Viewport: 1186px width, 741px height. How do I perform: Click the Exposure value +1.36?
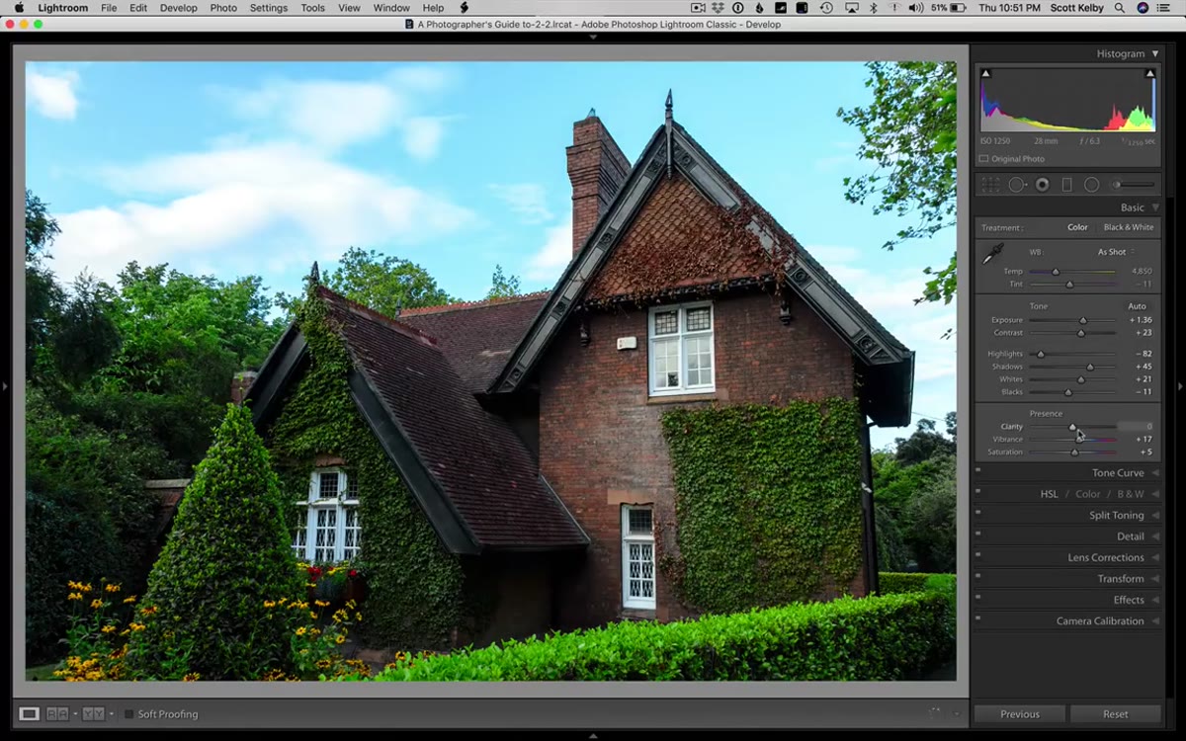(x=1141, y=320)
